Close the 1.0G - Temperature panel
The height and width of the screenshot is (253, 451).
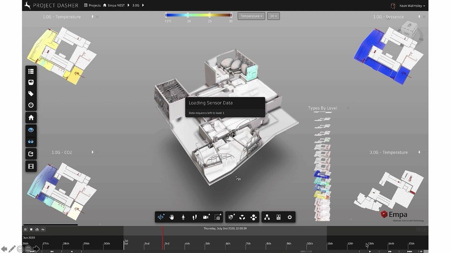[97, 17]
